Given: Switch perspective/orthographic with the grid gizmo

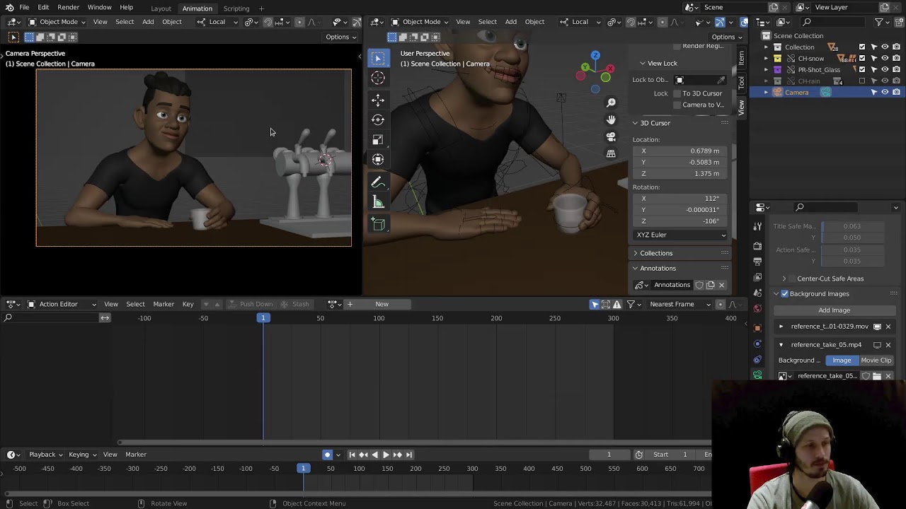Looking at the screenshot, I should (611, 153).
